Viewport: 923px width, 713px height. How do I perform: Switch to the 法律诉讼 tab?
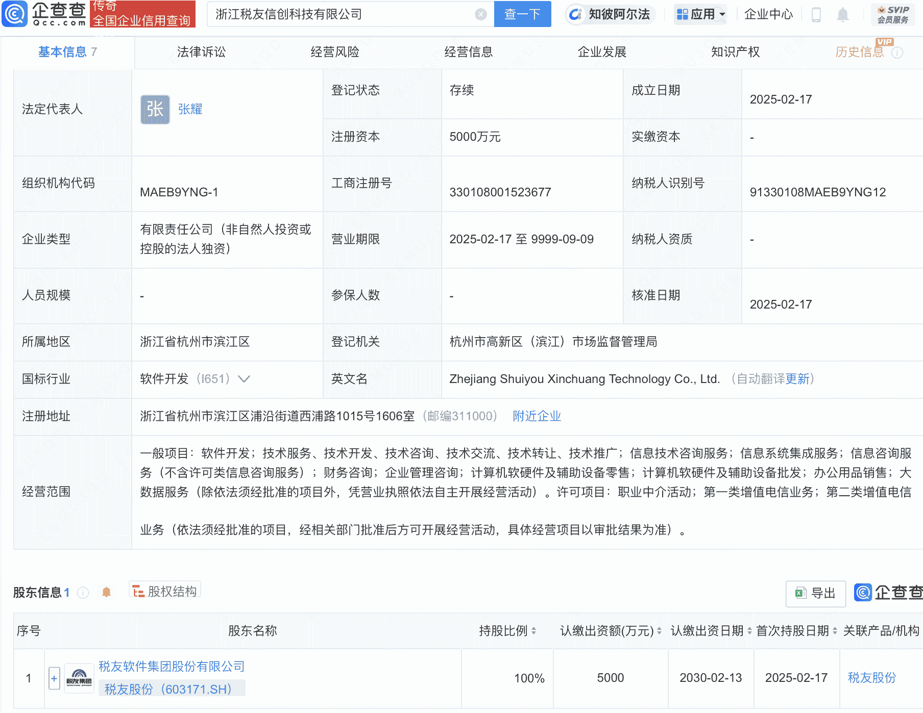coord(201,52)
